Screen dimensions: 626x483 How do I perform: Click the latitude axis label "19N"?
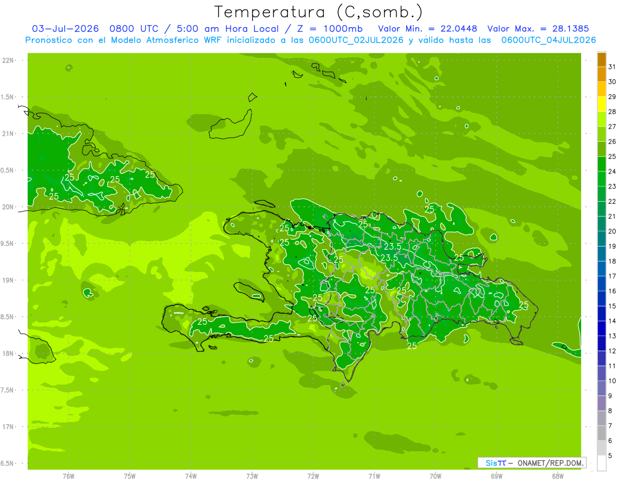[7, 280]
